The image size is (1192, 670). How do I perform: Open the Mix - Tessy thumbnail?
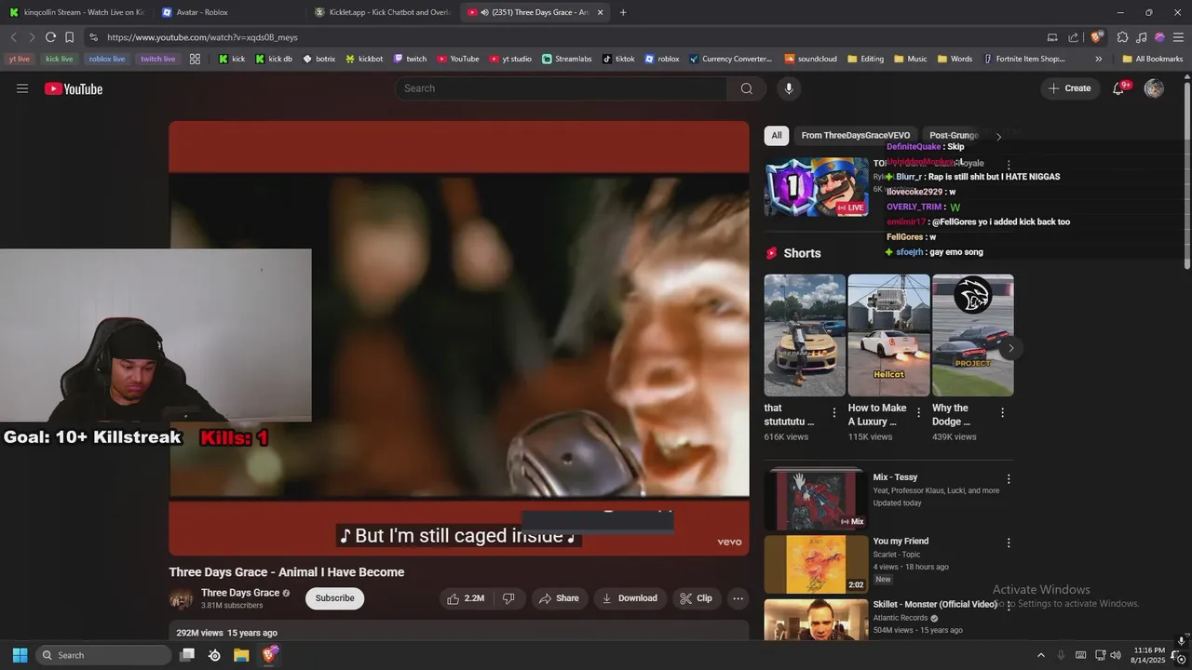(x=816, y=500)
